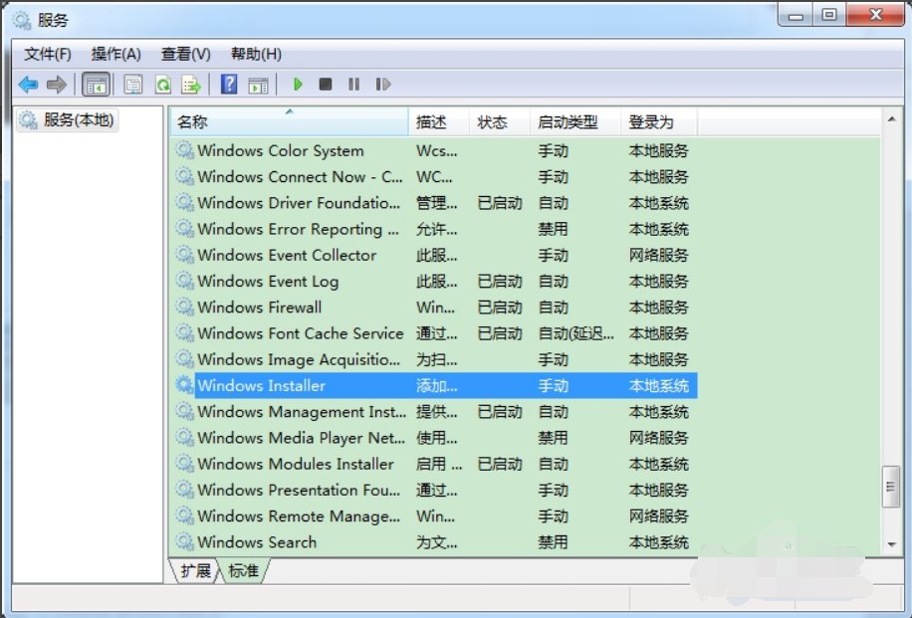Image resolution: width=912 pixels, height=618 pixels.
Task: Click gear icon of Windows Modules Installer
Action: tap(185, 464)
